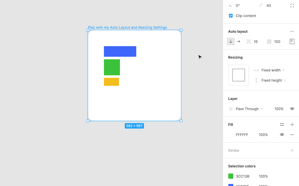299x186 pixels.
Task: Click the independent corners icon
Action: tap(292, 6)
